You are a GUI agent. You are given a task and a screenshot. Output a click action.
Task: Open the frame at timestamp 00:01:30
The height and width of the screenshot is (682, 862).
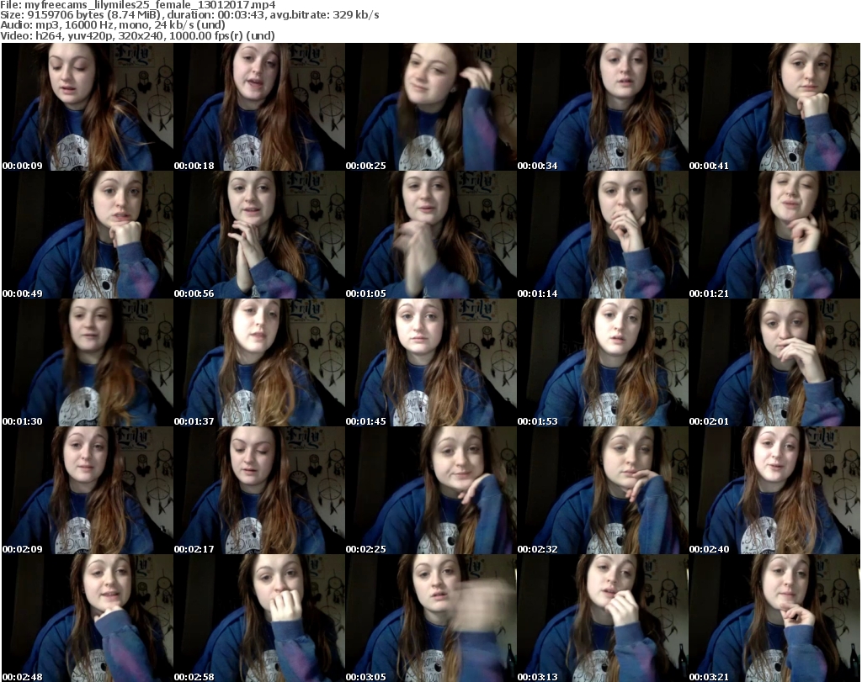pyautogui.click(x=88, y=362)
